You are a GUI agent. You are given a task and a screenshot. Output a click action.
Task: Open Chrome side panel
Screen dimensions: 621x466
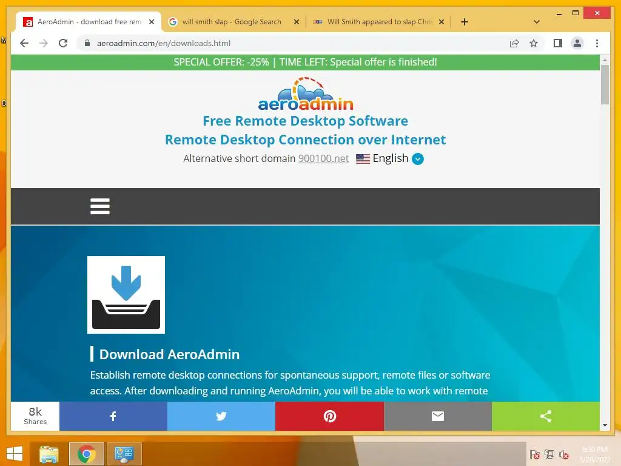click(x=558, y=43)
